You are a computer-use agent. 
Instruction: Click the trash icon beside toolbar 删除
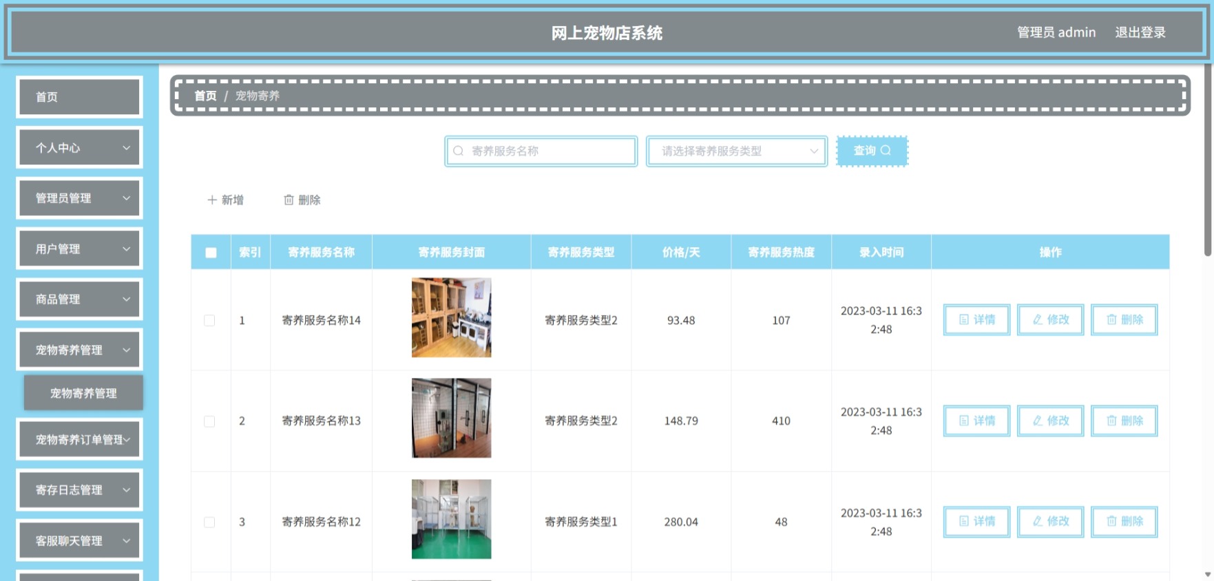289,200
